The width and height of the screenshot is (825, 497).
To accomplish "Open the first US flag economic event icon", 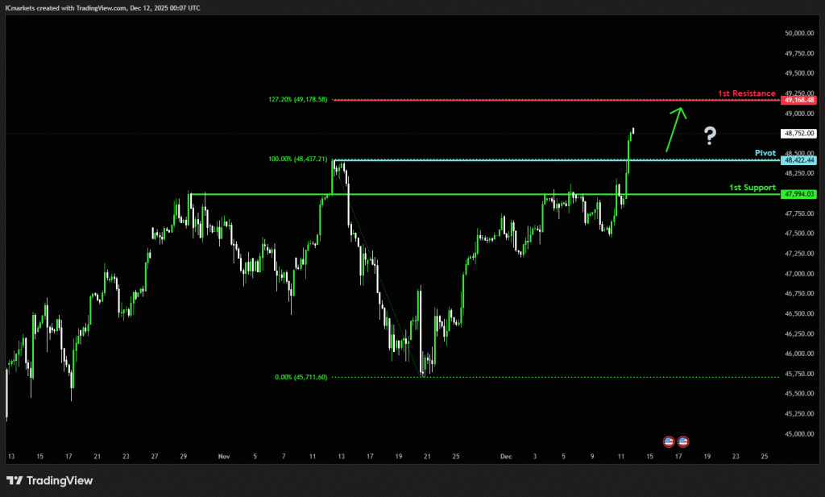I will (668, 441).
